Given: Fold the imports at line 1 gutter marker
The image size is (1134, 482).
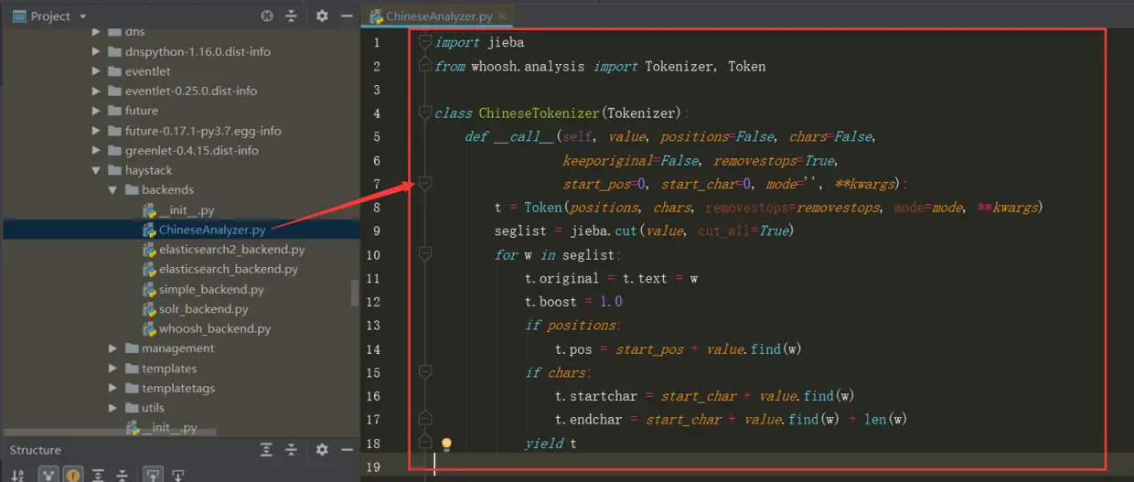Looking at the screenshot, I should click(424, 42).
